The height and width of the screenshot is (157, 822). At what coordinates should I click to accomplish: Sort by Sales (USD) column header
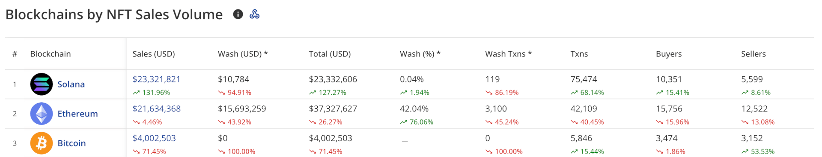(154, 54)
